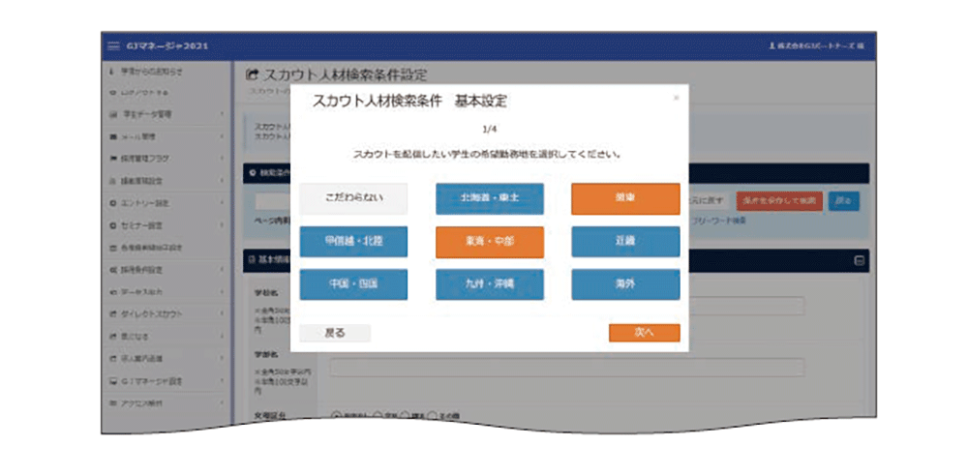The height and width of the screenshot is (475, 968).
Task: Pick the 海外 region button
Action: coord(624,284)
